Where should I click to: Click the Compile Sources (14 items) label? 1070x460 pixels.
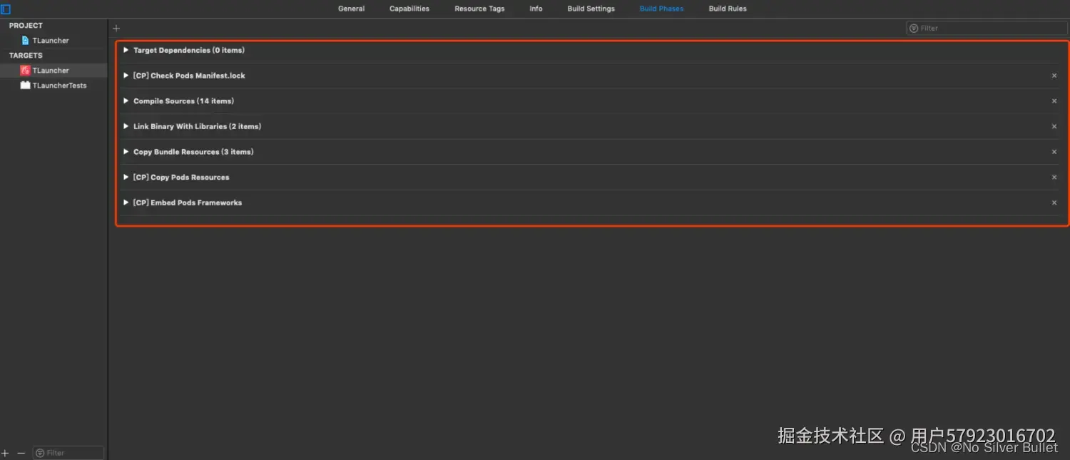(183, 101)
